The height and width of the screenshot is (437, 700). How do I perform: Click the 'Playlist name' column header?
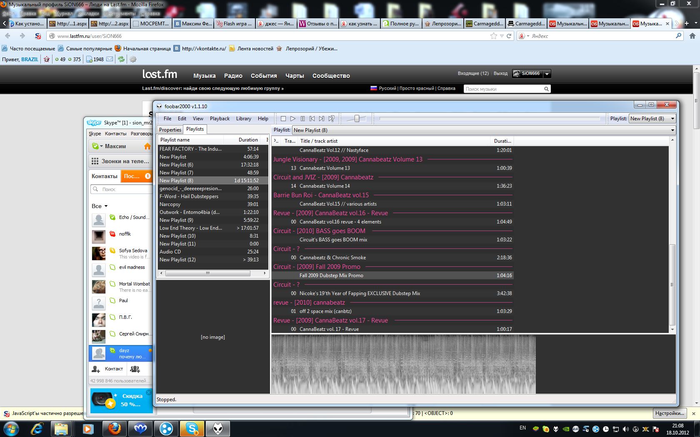(191, 140)
